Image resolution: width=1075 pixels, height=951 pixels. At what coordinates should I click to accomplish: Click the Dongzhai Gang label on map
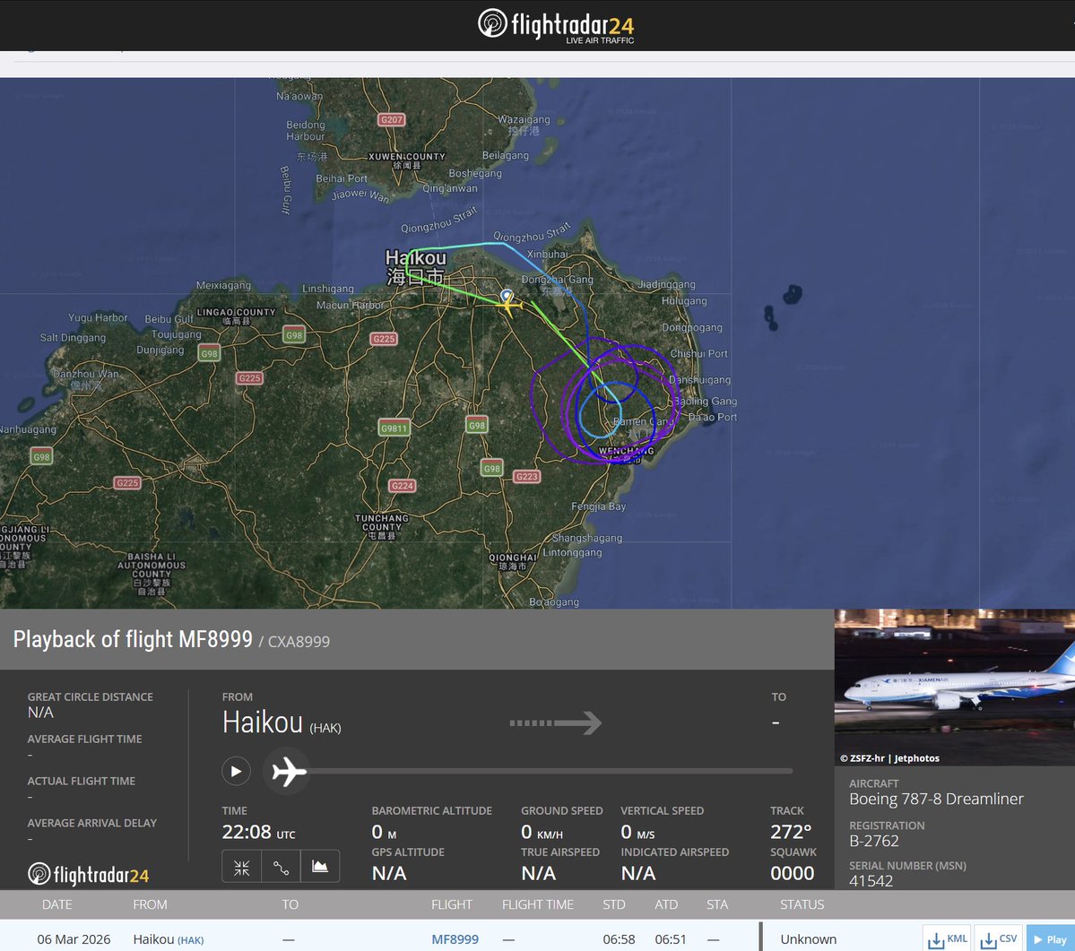tap(557, 280)
